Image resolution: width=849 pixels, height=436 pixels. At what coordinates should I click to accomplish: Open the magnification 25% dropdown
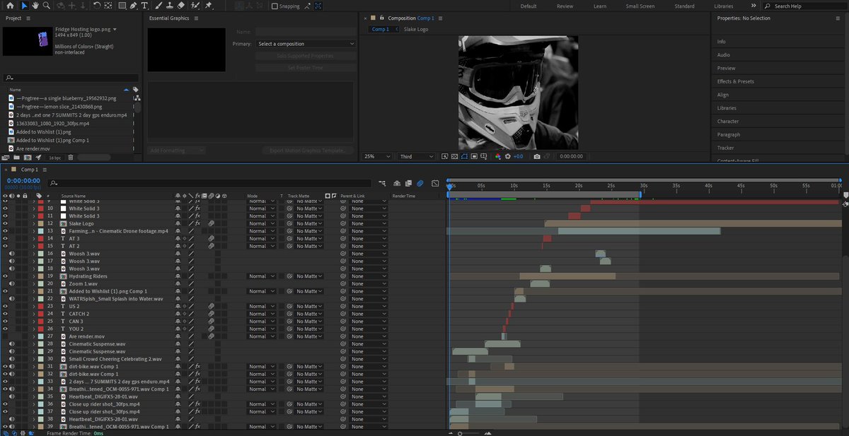(x=378, y=156)
